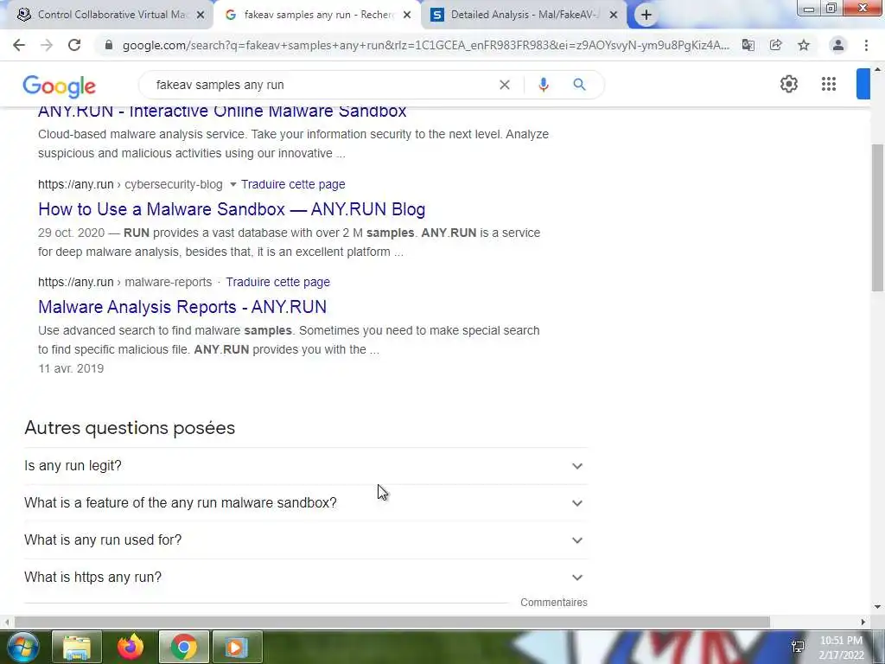Open the Chrome profile avatar
Viewport: 885px width, 664px height.
[838, 45]
